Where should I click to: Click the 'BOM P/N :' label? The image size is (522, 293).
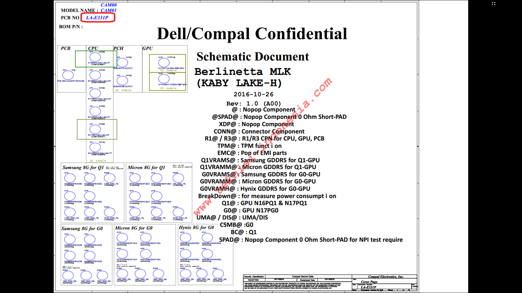(x=71, y=27)
